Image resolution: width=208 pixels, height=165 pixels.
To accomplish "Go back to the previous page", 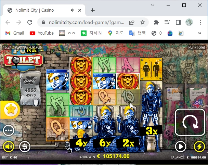I will click(8, 22).
